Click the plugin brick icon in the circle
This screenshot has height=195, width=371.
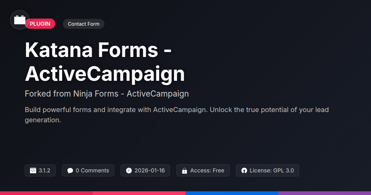pos(20,20)
